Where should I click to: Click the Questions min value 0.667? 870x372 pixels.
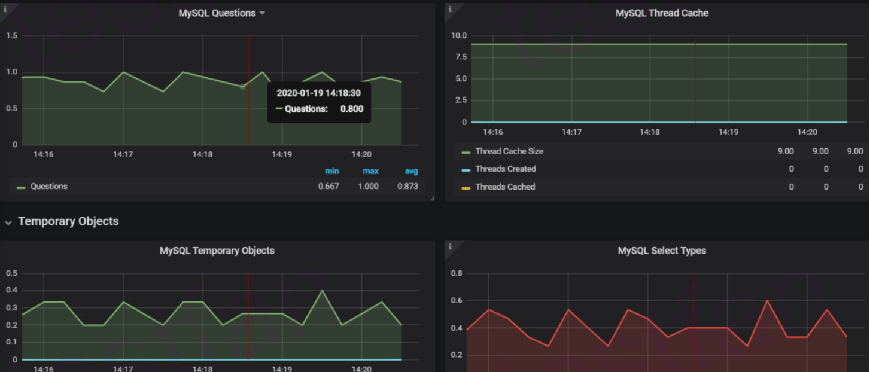coord(328,187)
